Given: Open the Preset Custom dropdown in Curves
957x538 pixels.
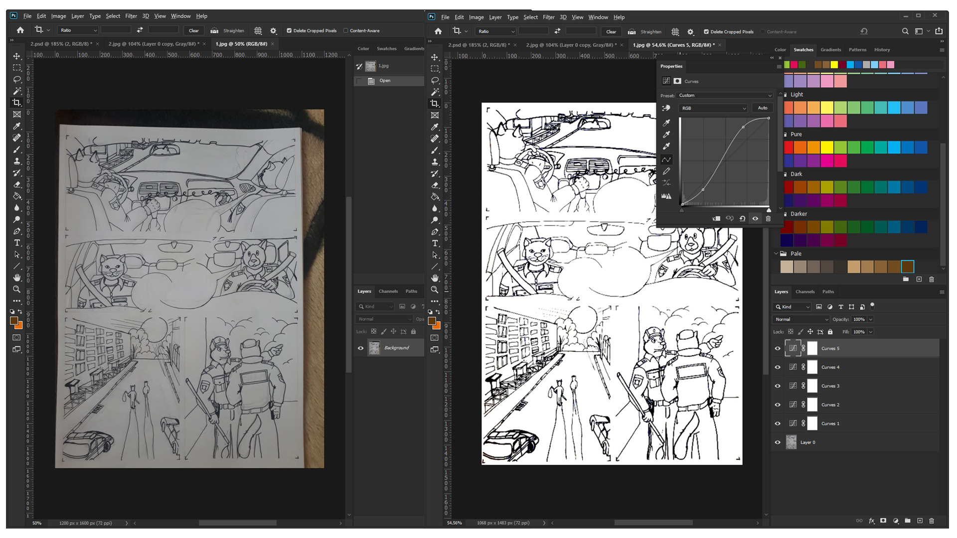Looking at the screenshot, I should (x=725, y=95).
